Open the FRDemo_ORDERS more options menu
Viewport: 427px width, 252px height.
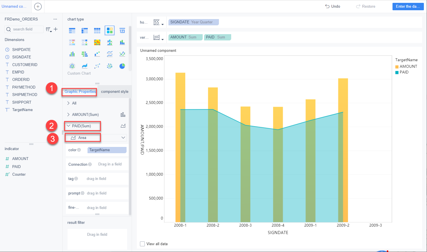[55, 19]
